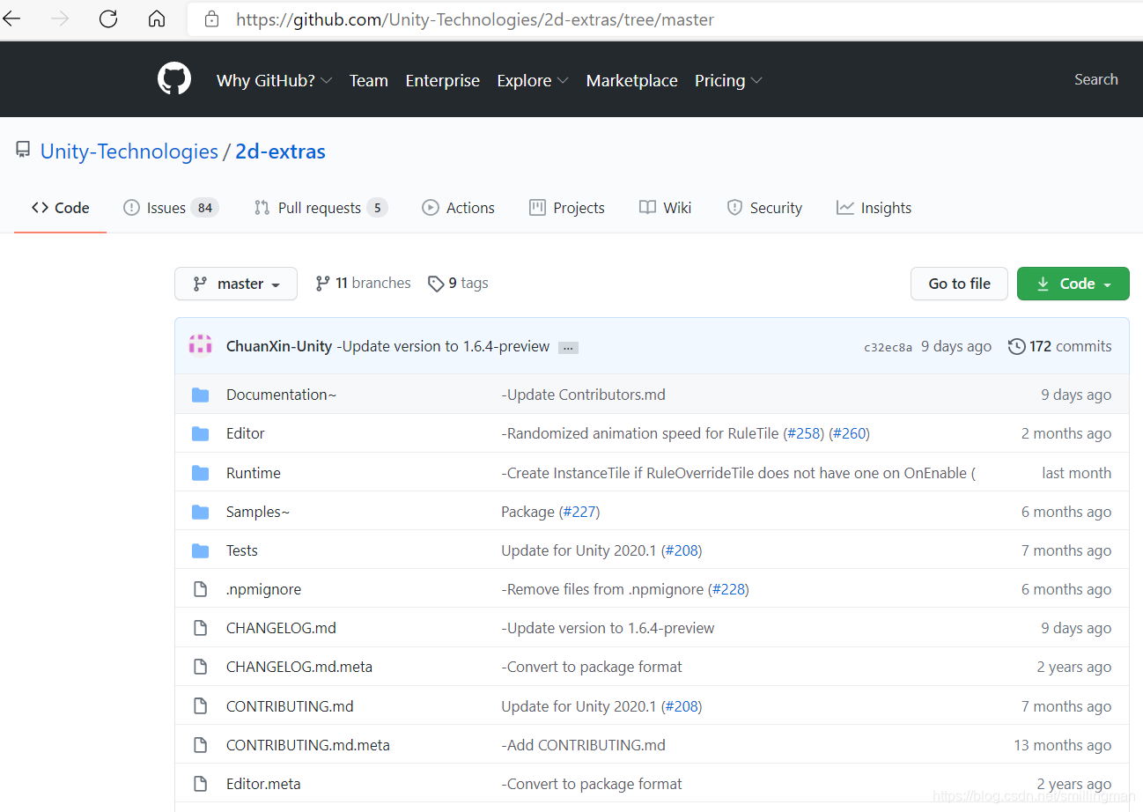
Task: Click the Go to file button
Action: click(x=959, y=284)
